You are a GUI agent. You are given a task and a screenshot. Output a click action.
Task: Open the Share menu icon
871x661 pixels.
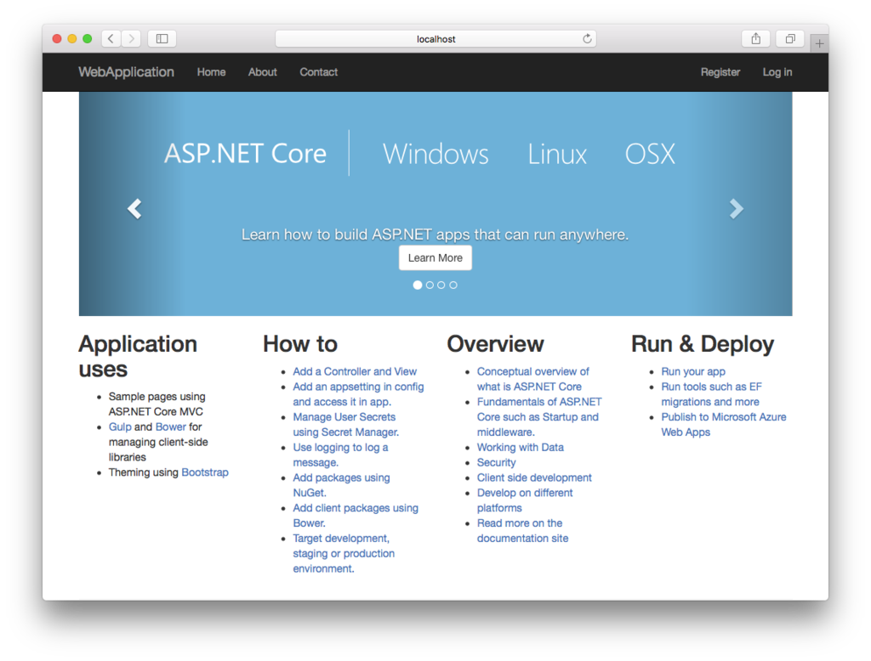[755, 38]
